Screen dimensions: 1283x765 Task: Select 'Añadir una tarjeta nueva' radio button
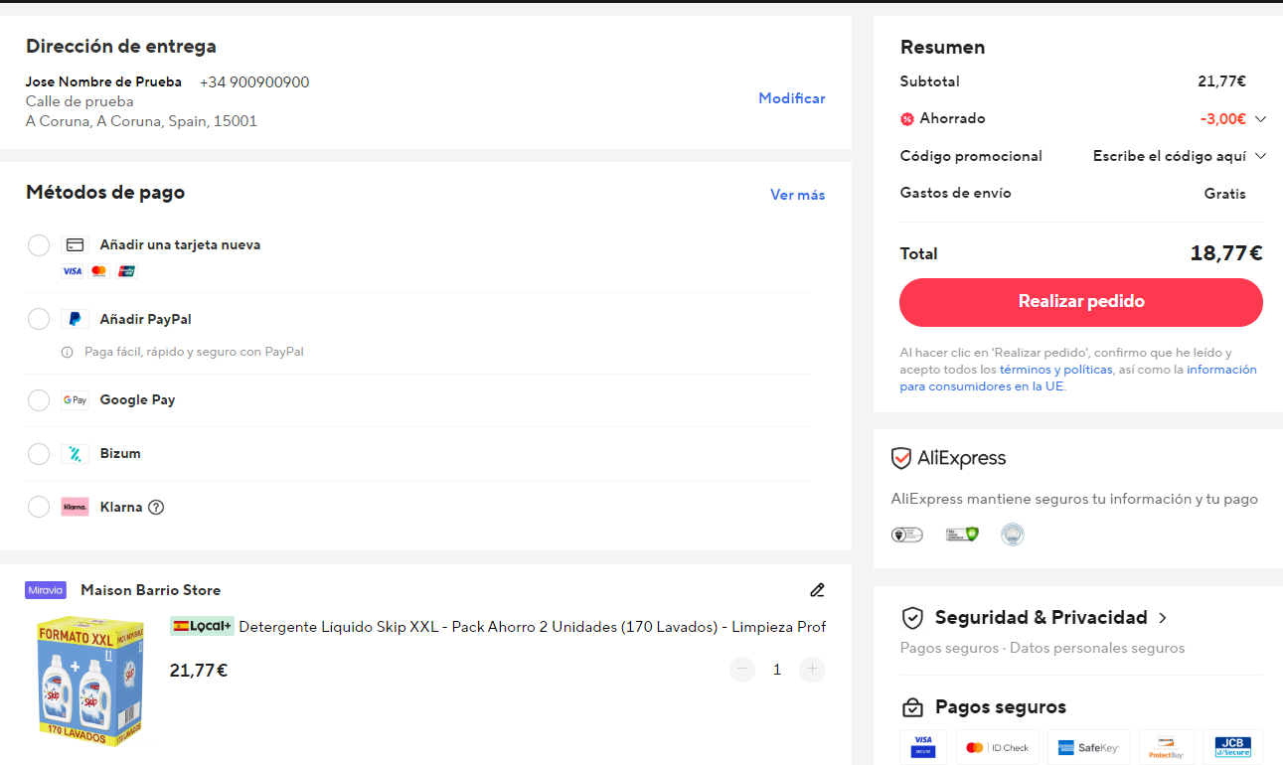[x=39, y=245]
